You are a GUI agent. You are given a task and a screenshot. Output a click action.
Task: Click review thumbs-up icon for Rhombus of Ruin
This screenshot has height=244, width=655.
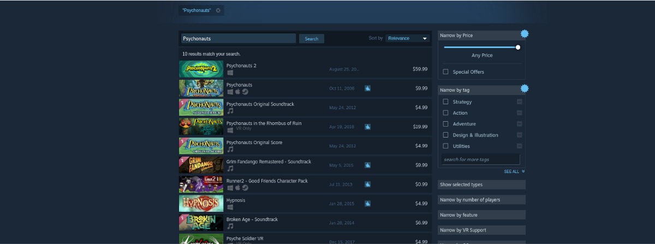pyautogui.click(x=368, y=127)
